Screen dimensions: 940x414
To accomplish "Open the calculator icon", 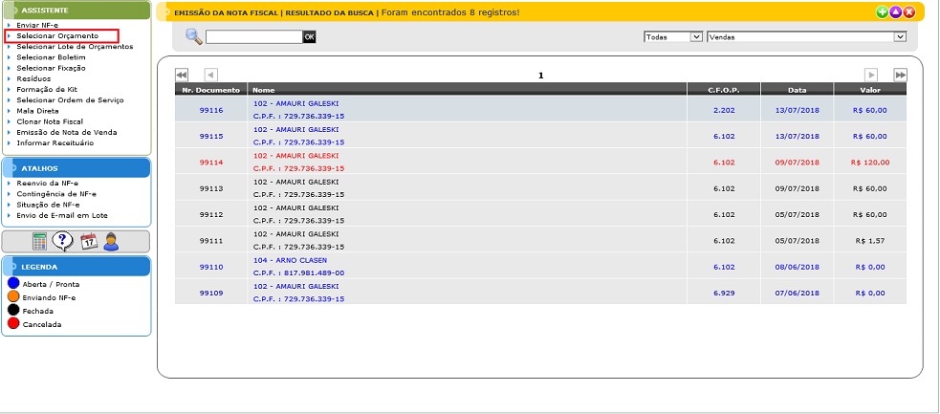I will tap(40, 241).
